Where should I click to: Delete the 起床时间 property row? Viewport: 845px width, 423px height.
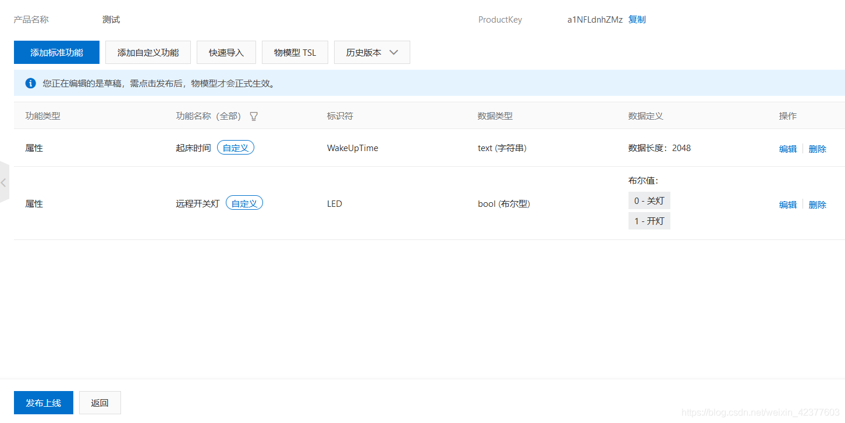pyautogui.click(x=818, y=149)
